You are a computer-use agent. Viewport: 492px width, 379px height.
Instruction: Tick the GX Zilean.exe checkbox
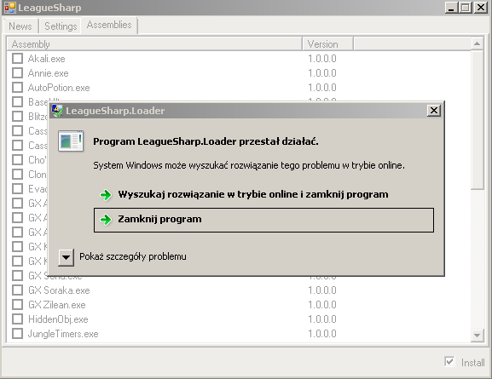18,305
